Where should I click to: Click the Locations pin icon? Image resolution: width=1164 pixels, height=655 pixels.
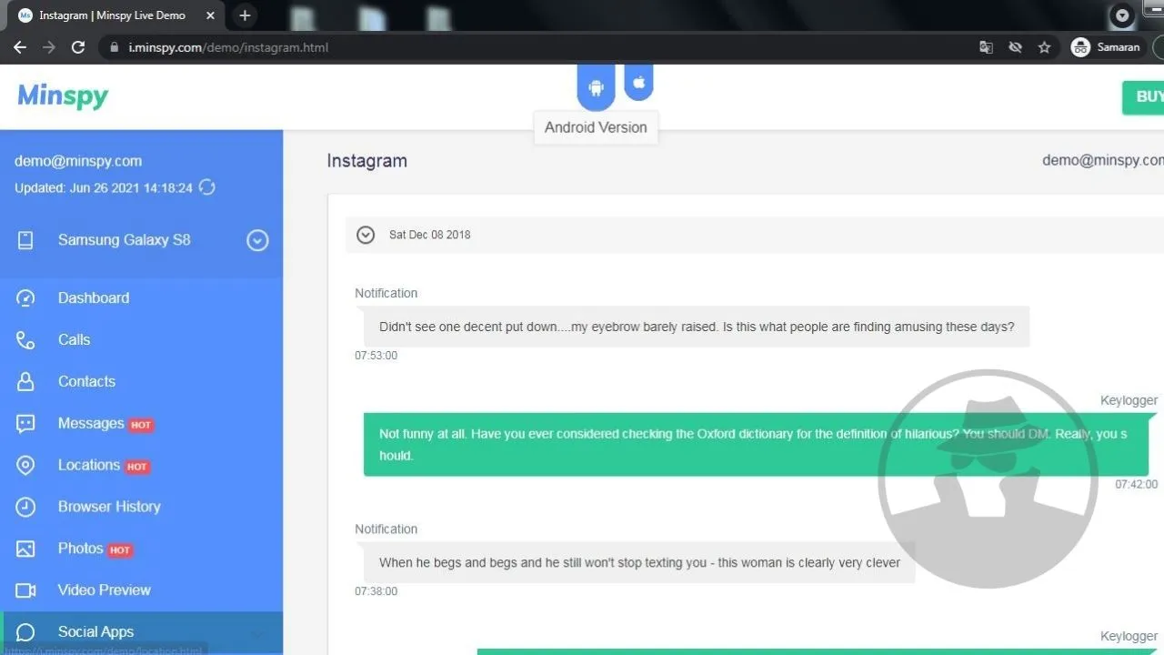25,466
